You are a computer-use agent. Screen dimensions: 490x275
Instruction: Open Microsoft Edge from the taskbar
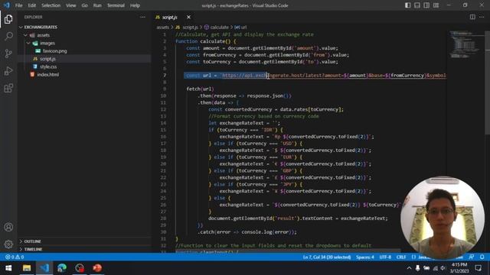[62, 268]
